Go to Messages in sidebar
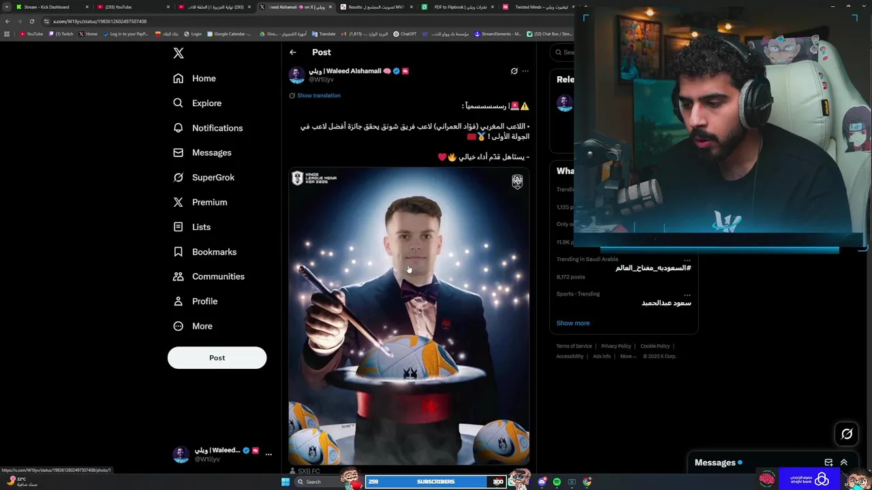This screenshot has width=872, height=490. pos(202,152)
